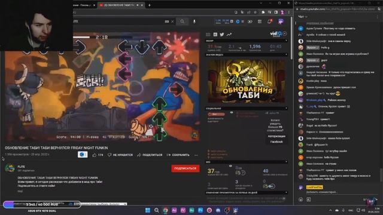
Task: Click the YouTube page vertical scrollbar
Action: pyautogui.click(x=291, y=38)
